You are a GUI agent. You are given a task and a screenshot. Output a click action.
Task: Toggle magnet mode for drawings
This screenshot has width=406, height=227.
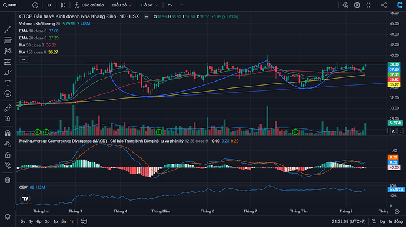(x=8, y=133)
